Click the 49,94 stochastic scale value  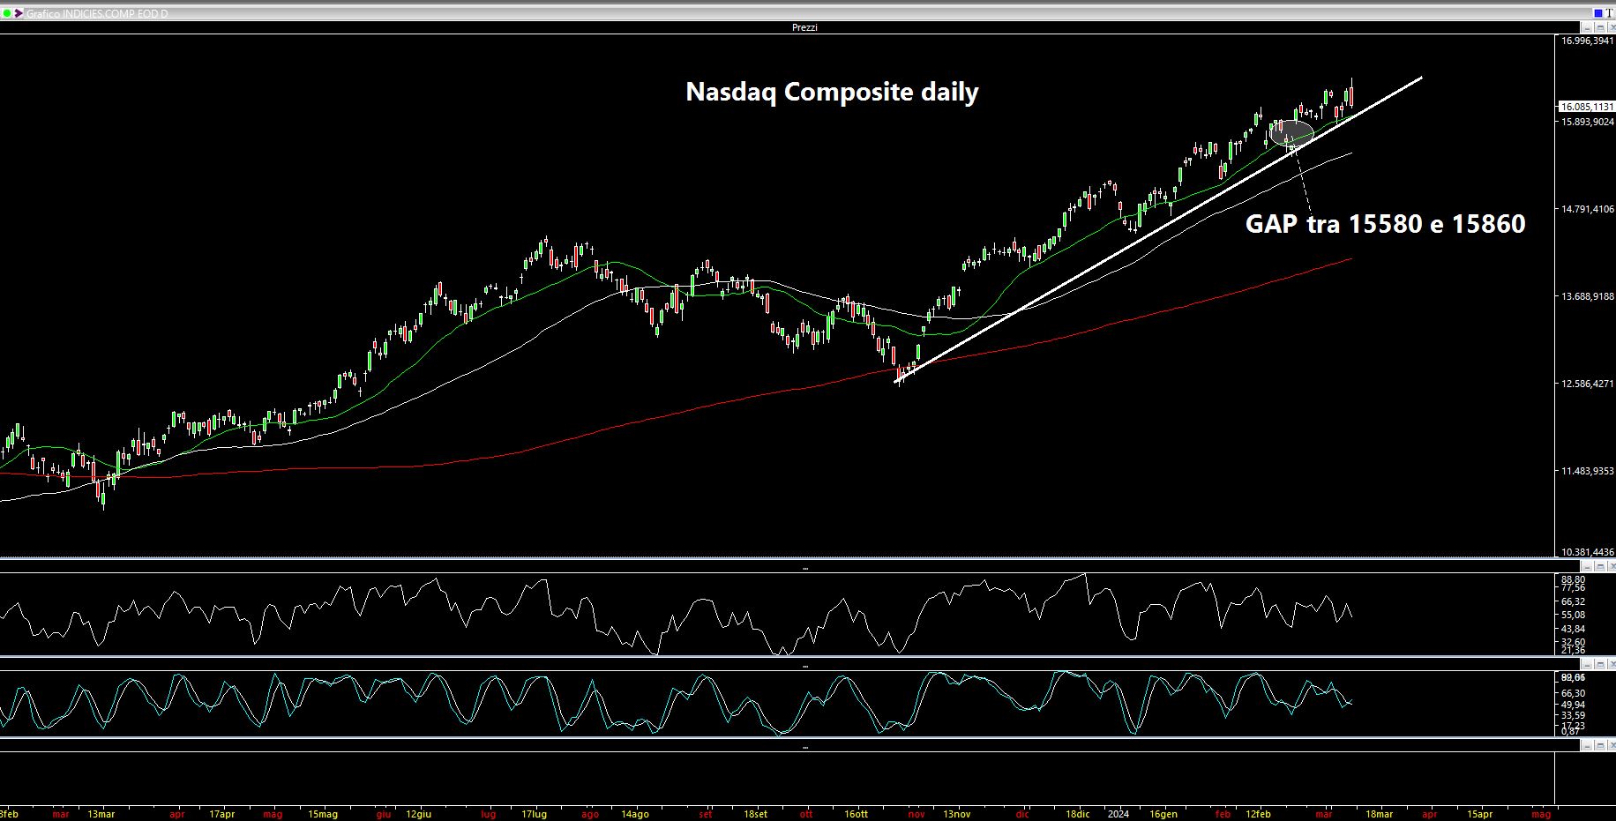tap(1573, 705)
